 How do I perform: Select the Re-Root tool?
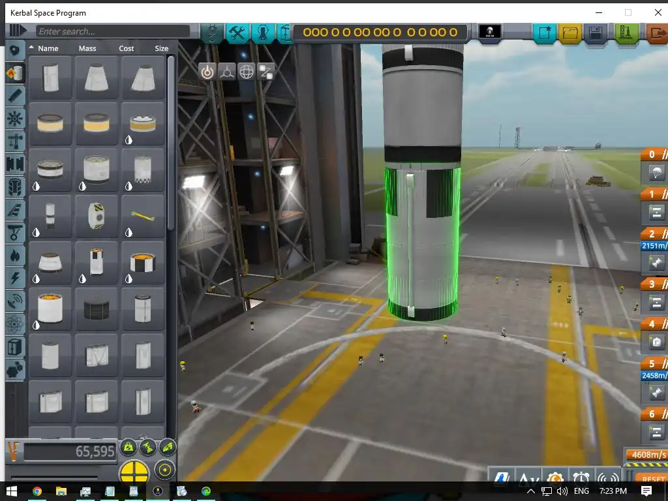266,72
